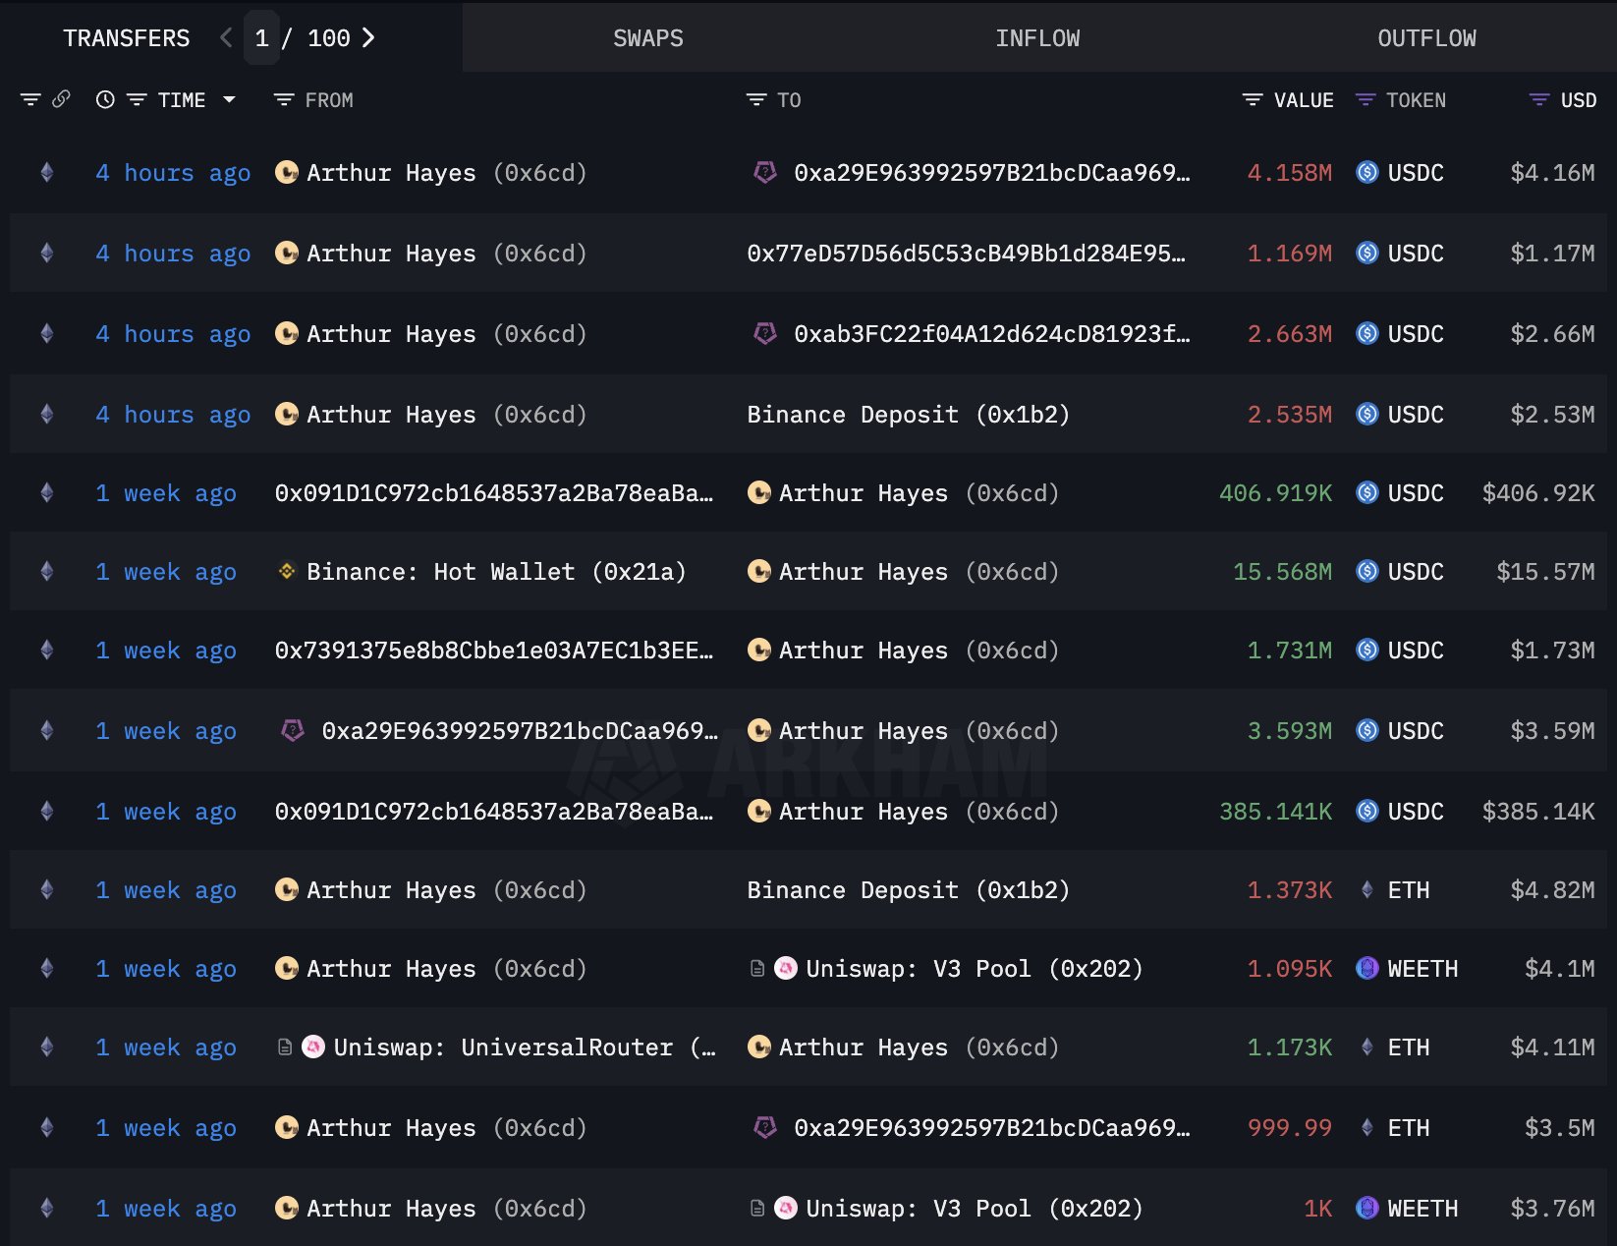The width and height of the screenshot is (1617, 1246).
Task: Go to next transfers page
Action: point(369,37)
